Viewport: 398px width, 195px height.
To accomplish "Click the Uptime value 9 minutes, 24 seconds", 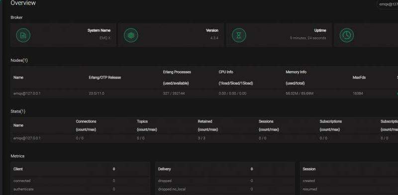I will tap(308, 38).
